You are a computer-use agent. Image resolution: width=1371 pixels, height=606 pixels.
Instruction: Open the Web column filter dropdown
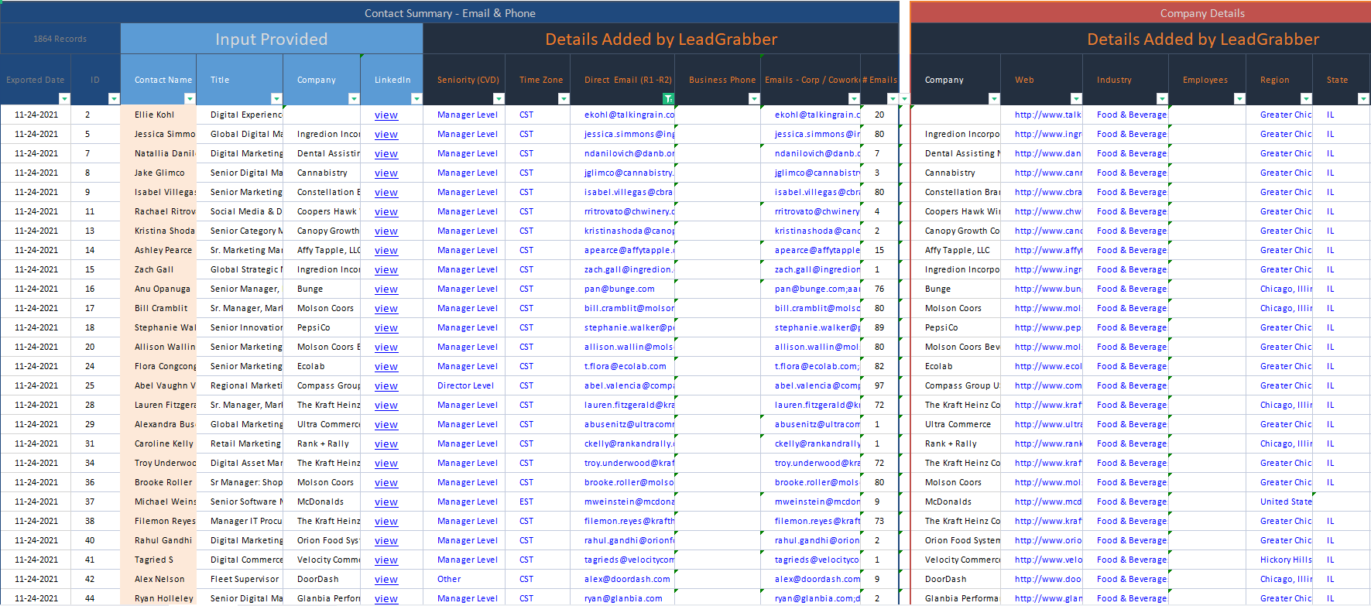click(1076, 99)
